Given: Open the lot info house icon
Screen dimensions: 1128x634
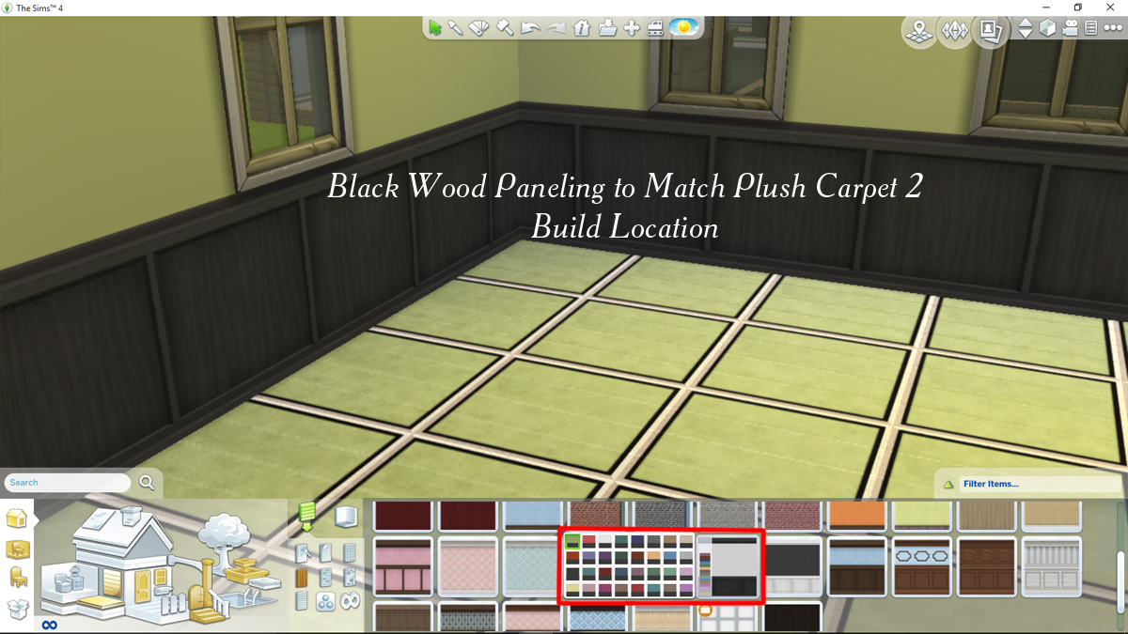Looking at the screenshot, I should [582, 27].
